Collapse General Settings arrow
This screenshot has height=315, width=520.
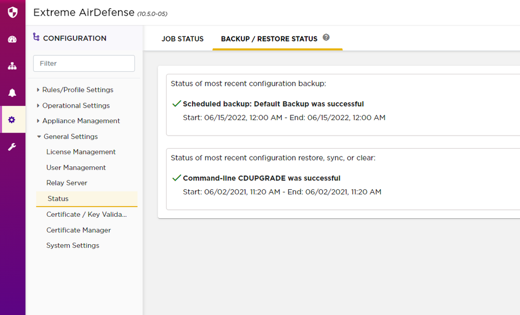(39, 137)
